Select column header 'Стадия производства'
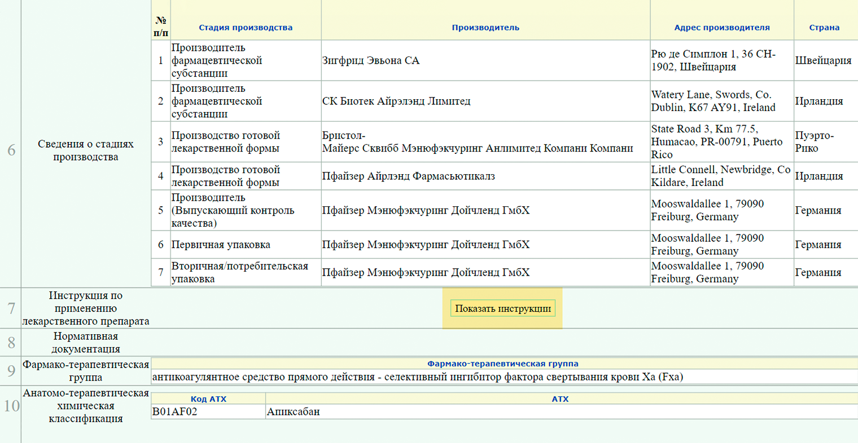This screenshot has width=858, height=443. (x=246, y=27)
